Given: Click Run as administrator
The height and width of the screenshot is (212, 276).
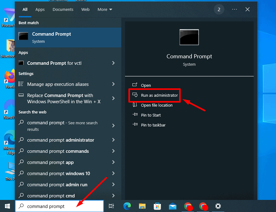Looking at the screenshot, I should click(159, 95).
